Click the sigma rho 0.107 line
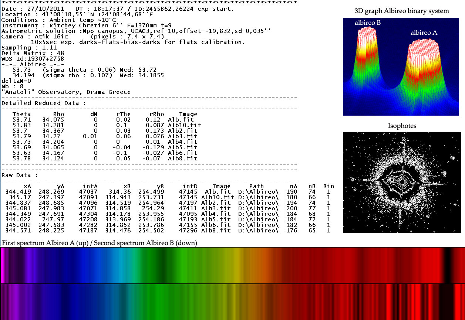 point(88,75)
